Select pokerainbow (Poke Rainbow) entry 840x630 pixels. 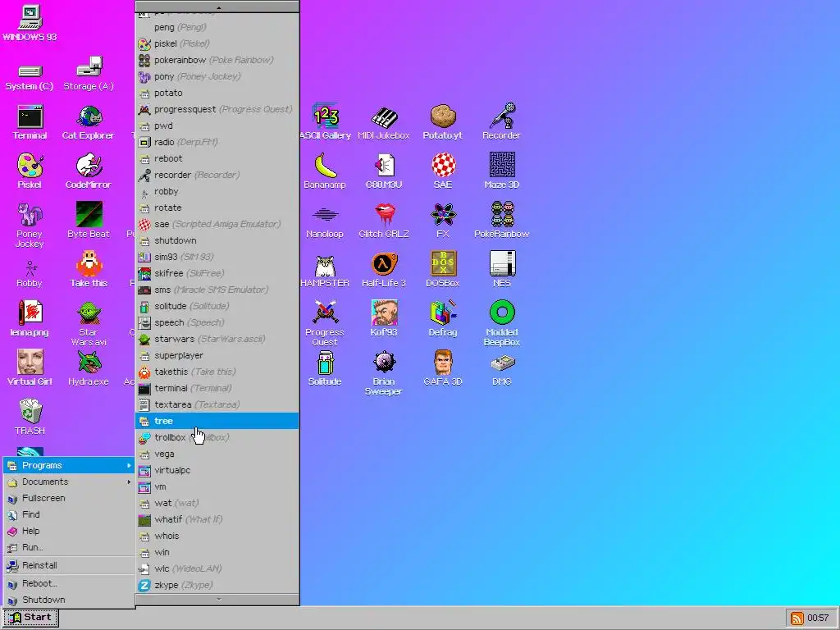(217, 60)
